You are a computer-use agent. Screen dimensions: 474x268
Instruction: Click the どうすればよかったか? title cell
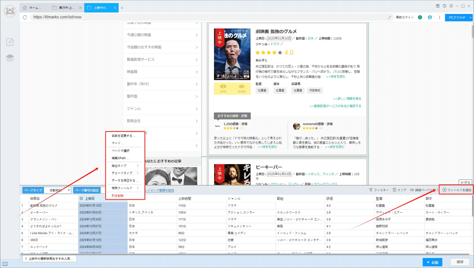[53, 226]
